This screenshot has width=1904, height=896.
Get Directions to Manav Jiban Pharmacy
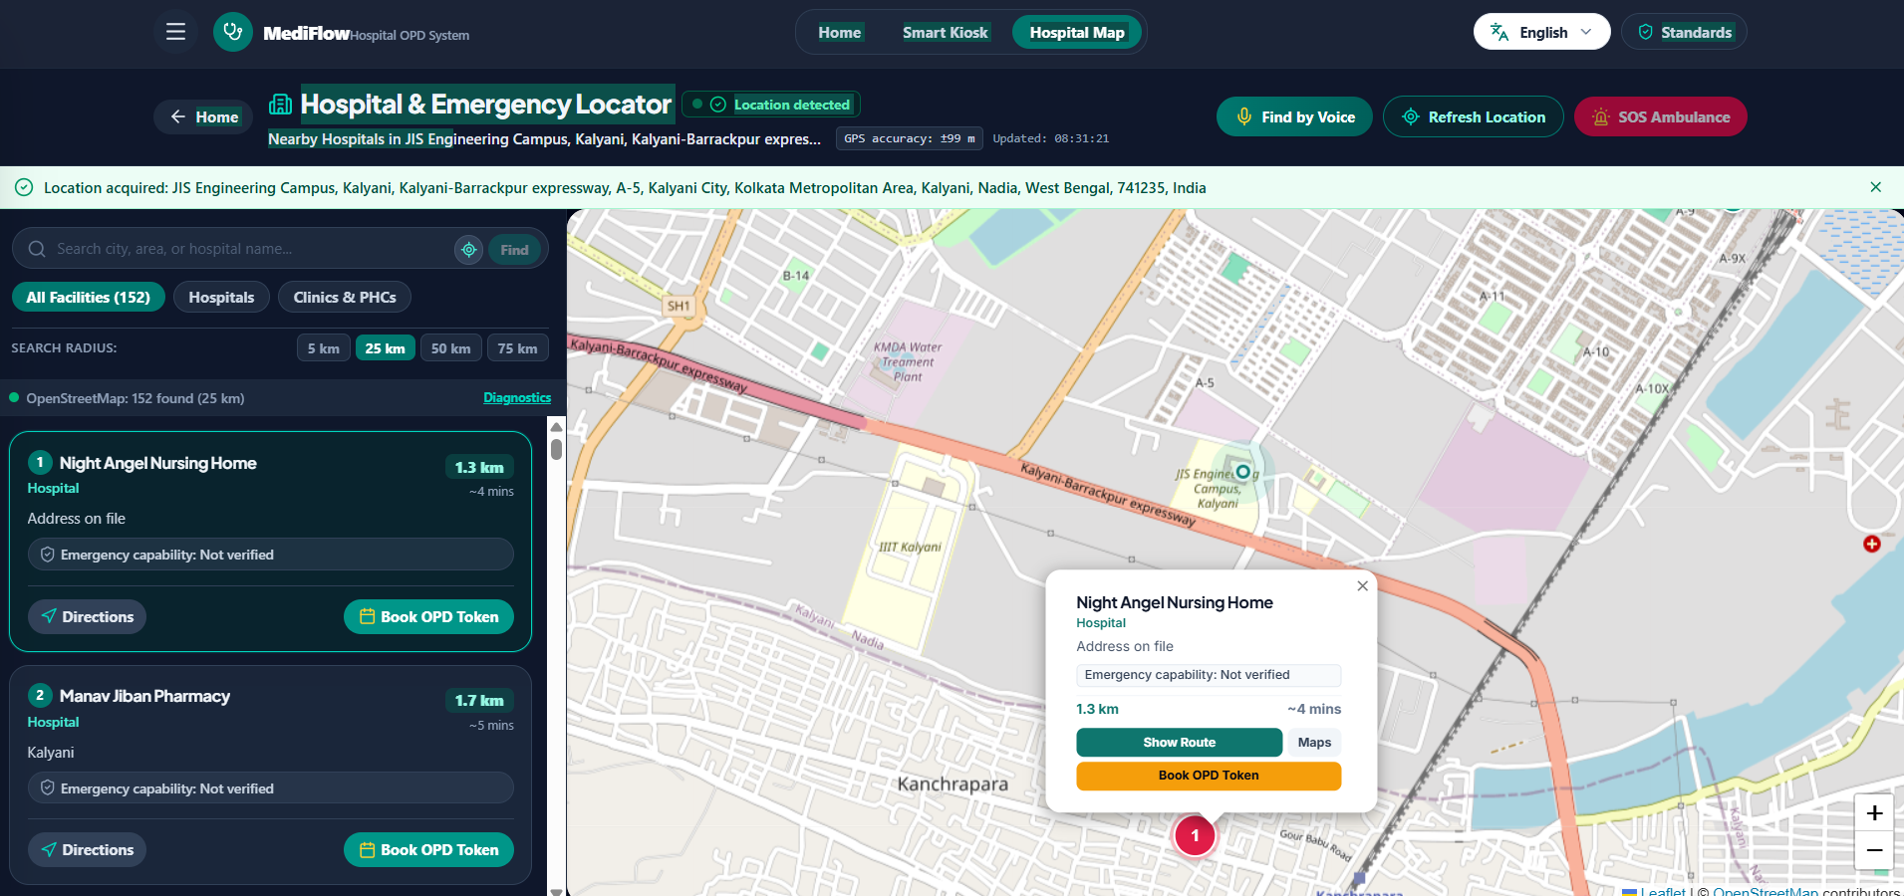(x=87, y=849)
